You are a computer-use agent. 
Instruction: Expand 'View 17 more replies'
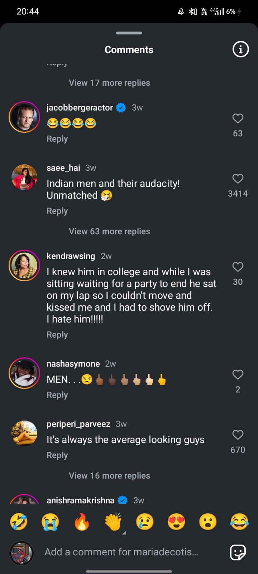[x=109, y=83]
